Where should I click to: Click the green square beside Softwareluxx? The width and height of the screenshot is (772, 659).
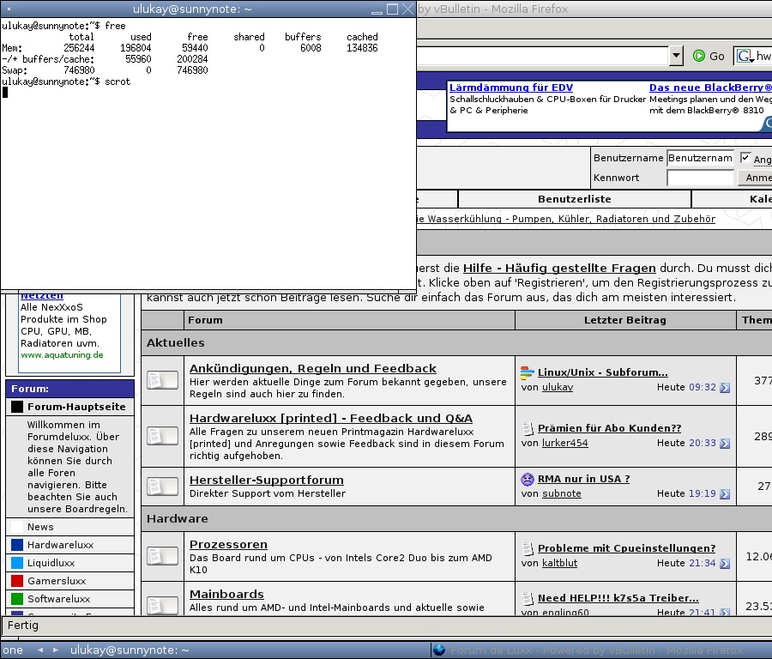pyautogui.click(x=17, y=599)
